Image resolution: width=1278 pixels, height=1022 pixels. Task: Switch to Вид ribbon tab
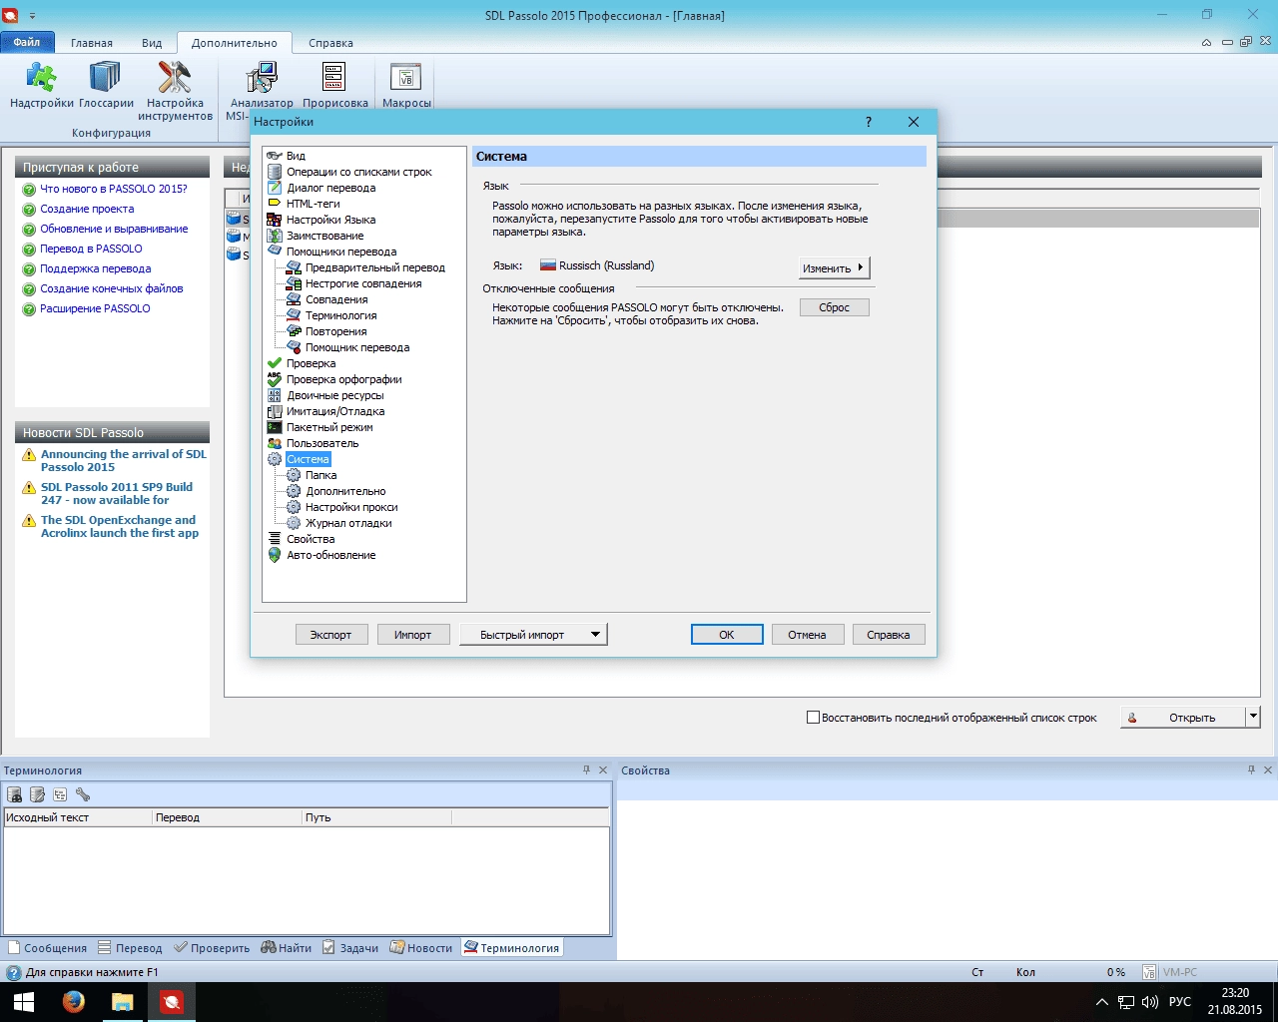[152, 43]
